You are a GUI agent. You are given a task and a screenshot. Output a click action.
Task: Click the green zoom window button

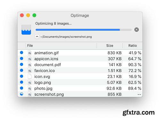pos(34,15)
